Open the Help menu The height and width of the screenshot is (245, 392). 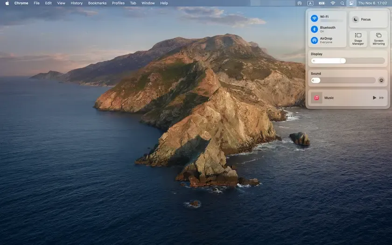(x=164, y=3)
